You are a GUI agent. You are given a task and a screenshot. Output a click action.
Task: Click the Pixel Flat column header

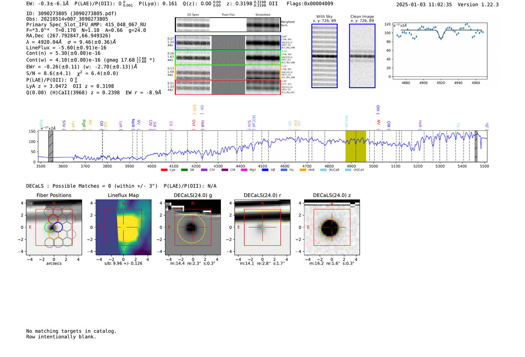click(228, 15)
